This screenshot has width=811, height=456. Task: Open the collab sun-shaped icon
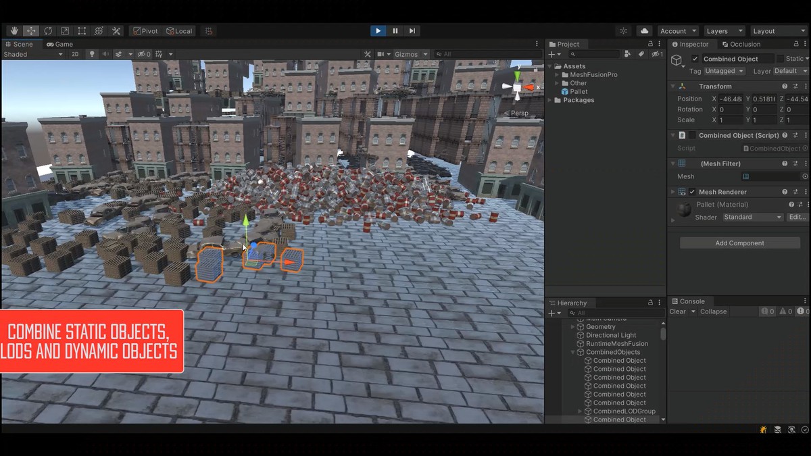[x=623, y=31]
